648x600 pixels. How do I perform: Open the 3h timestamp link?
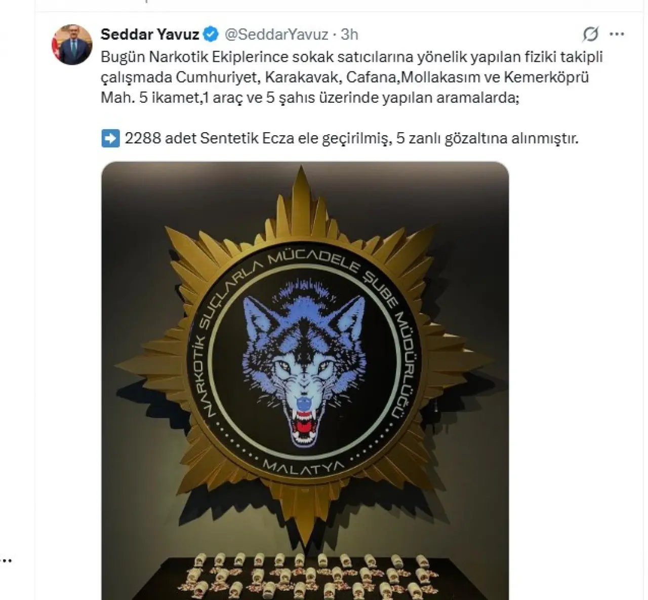point(349,34)
